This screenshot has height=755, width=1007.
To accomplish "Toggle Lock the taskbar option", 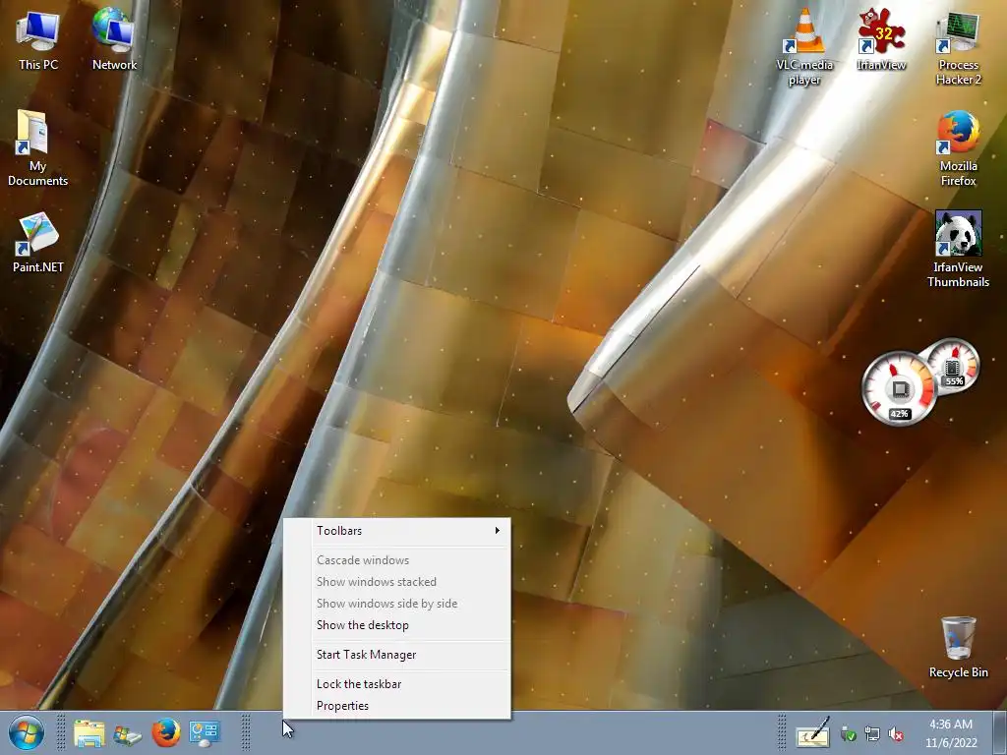I will [397, 684].
